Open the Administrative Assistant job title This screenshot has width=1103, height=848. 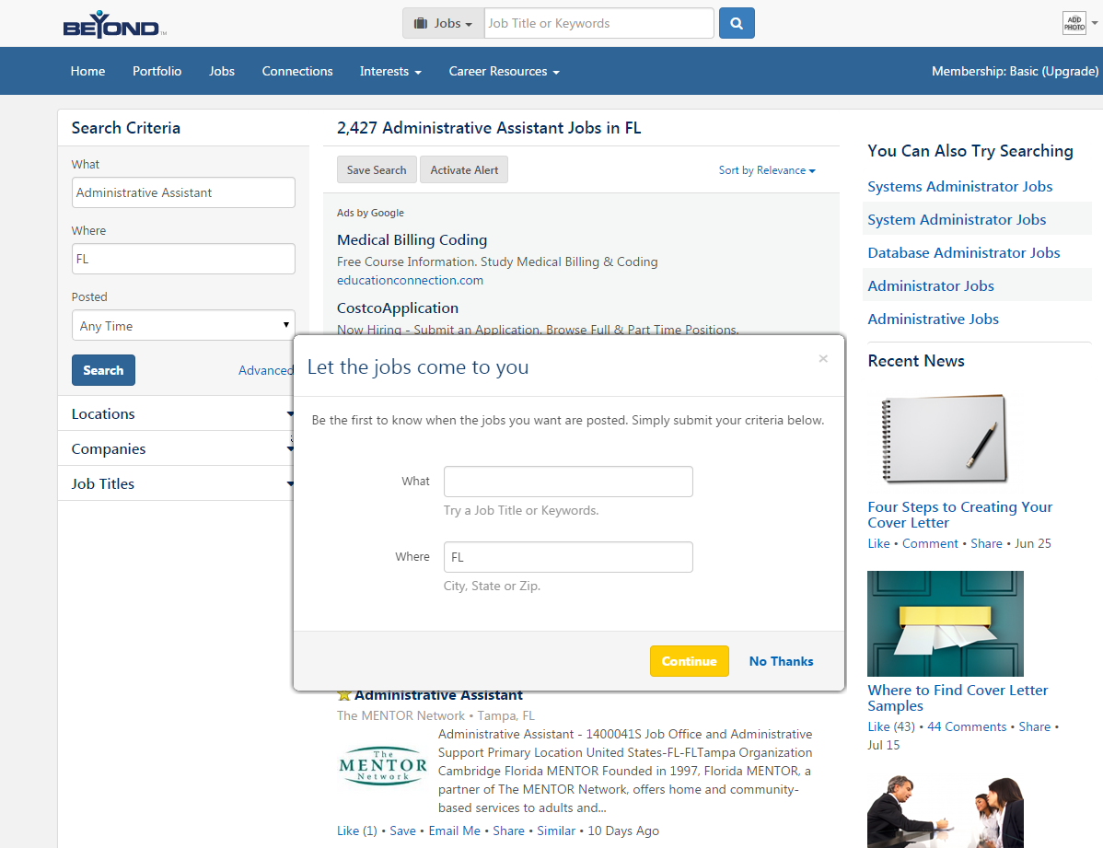438,695
